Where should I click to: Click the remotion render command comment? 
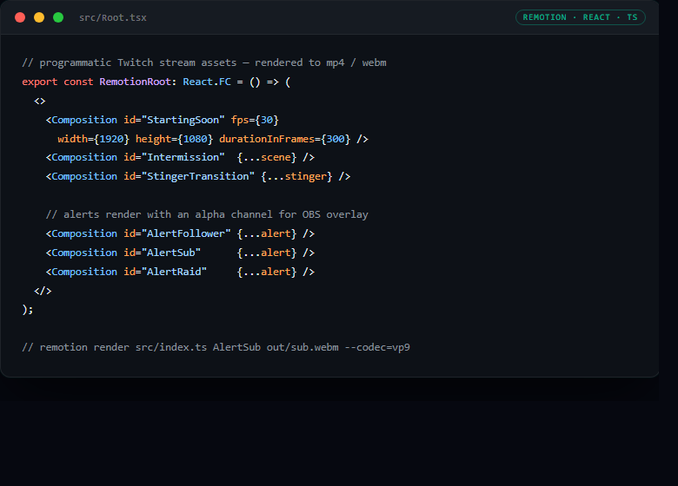click(x=216, y=347)
